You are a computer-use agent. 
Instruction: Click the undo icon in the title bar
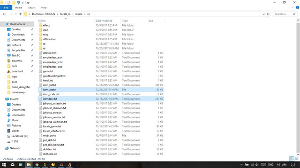(x=18, y=3)
